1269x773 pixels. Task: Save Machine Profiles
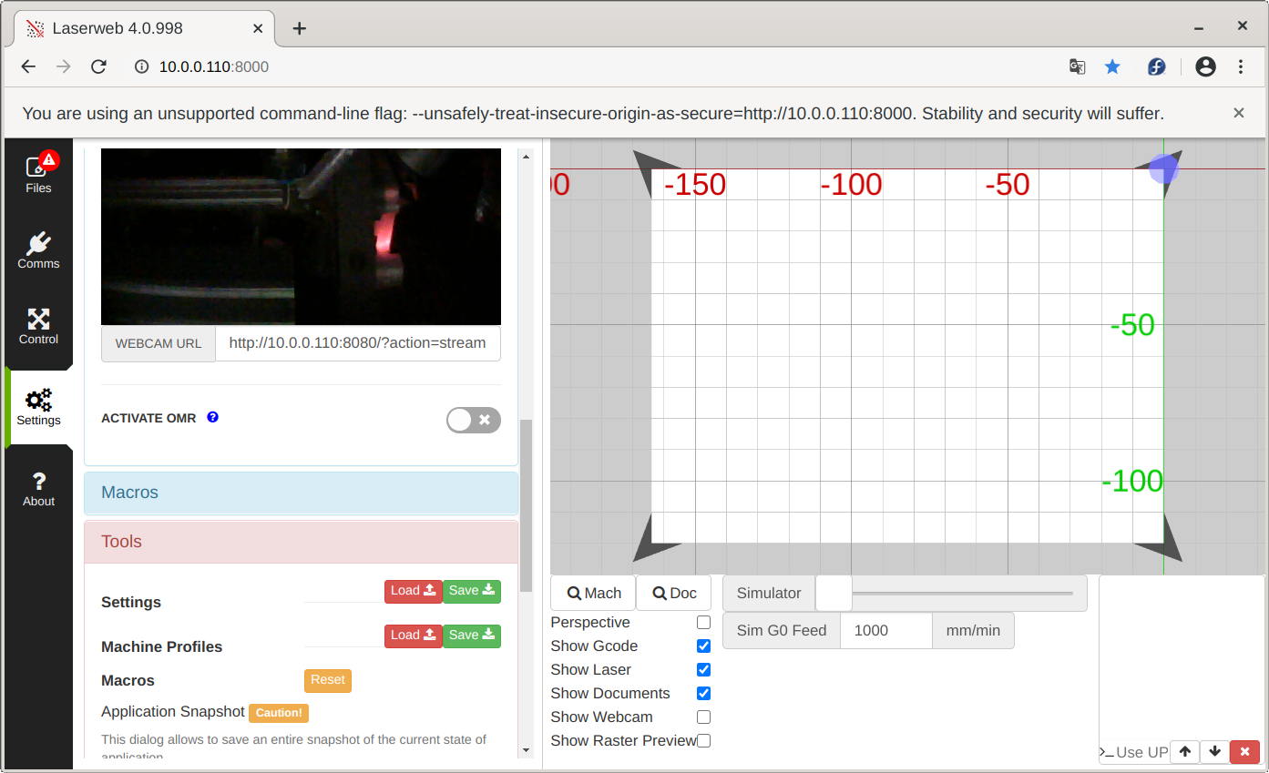click(472, 636)
